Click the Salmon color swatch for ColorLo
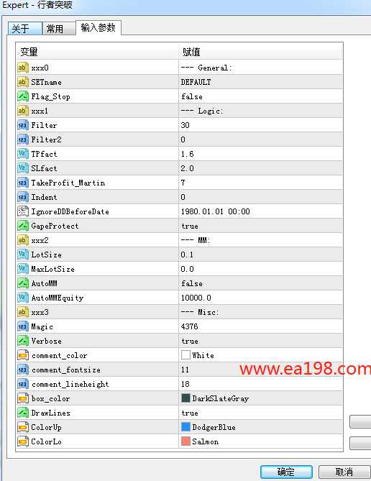This screenshot has height=481, width=371. (185, 441)
